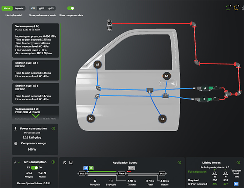Select vacuum pump A in diagram
Image resolution: width=244 pixels, height=188 pixels.
205,88
